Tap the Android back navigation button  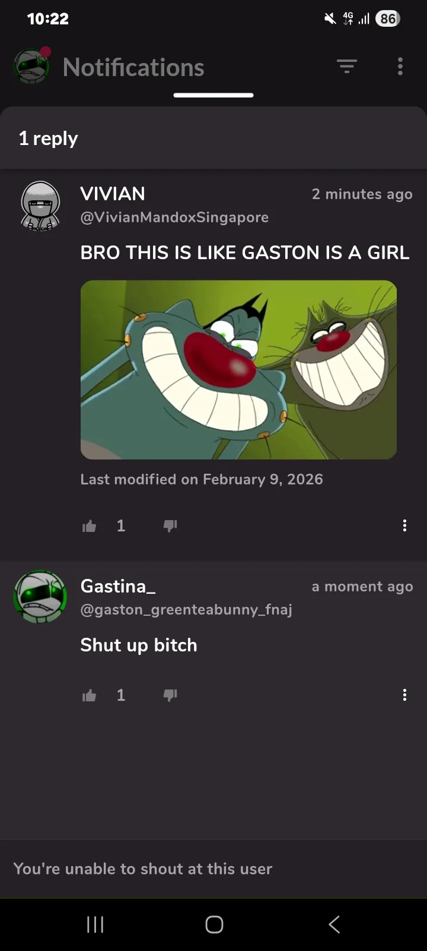pos(334,924)
